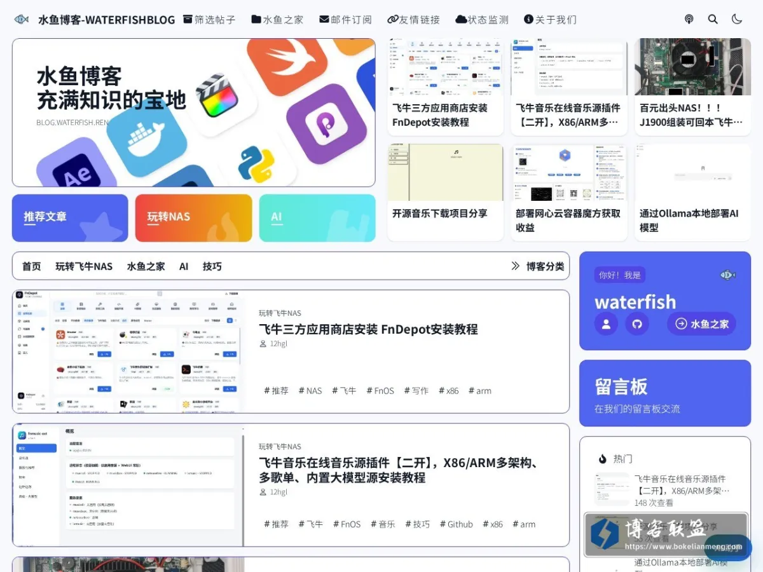
Task: Open the AI category card
Action: point(317,218)
